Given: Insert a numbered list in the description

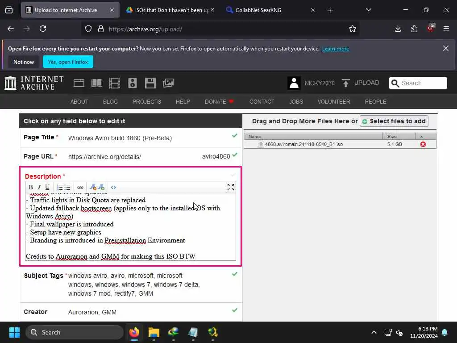Looking at the screenshot, I should click(x=59, y=187).
